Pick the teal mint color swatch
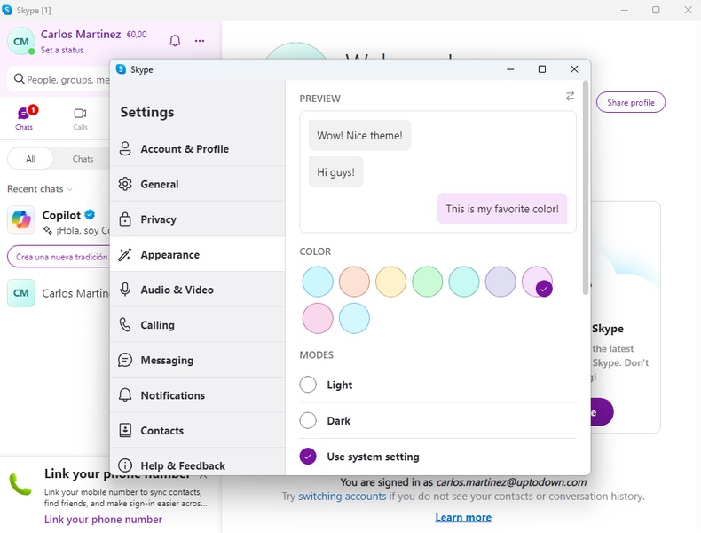The image size is (701, 533). (x=464, y=282)
